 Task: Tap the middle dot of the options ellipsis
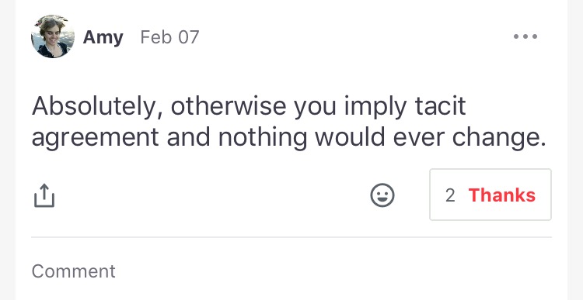[525, 36]
